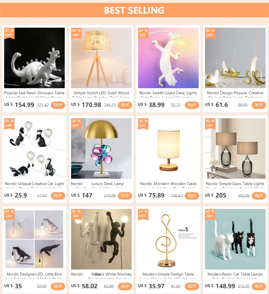Click BUY for the Dinosaur Table Lamp
The height and width of the screenshot is (294, 269).
[58, 105]
